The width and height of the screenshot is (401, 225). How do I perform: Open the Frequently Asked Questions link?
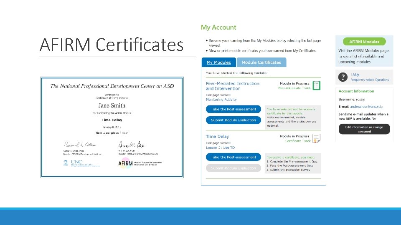coord(370,80)
